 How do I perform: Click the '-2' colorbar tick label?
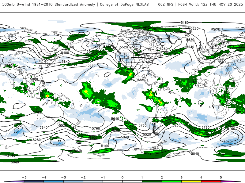click(83, 178)
